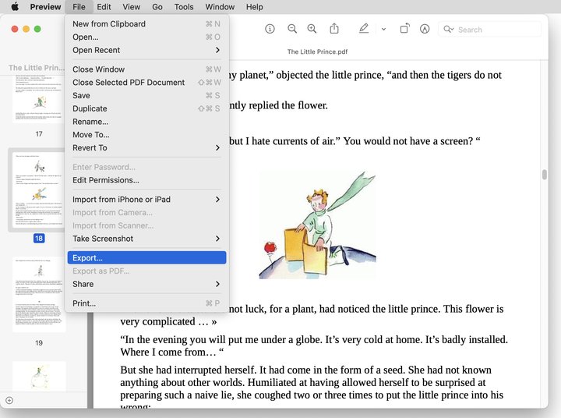Image resolution: width=561 pixels, height=418 pixels.
Task: Select page 18 thumbnail
Action: [x=39, y=190]
